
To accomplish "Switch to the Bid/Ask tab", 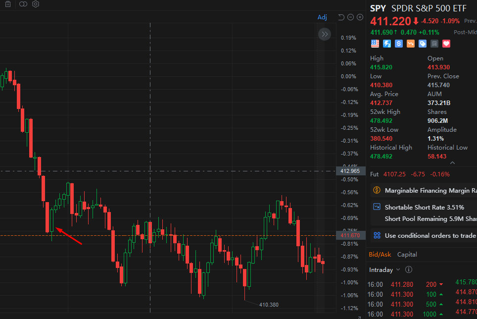I will (380, 255).
